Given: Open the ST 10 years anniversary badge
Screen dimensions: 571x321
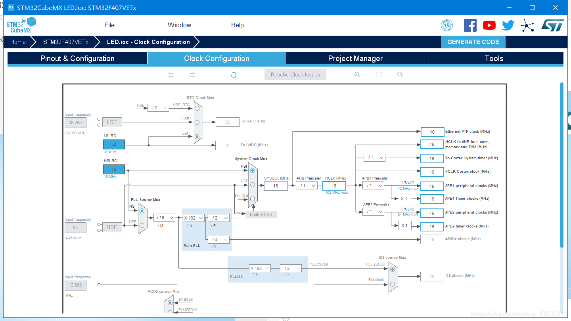Looking at the screenshot, I should [x=447, y=25].
